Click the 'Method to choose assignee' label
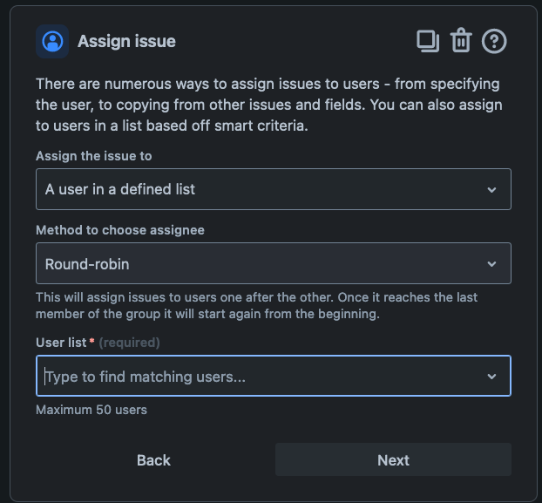This screenshot has height=503, width=542. (x=120, y=230)
